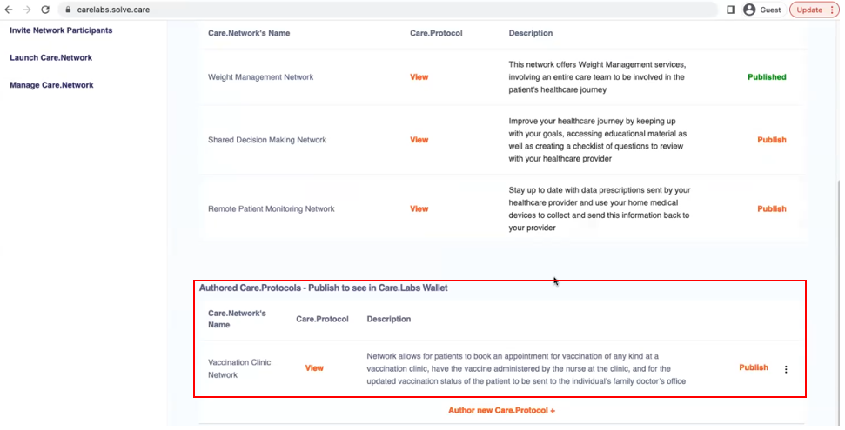845x430 pixels.
Task: Publish the Vaccination Clinic Network
Action: (754, 367)
